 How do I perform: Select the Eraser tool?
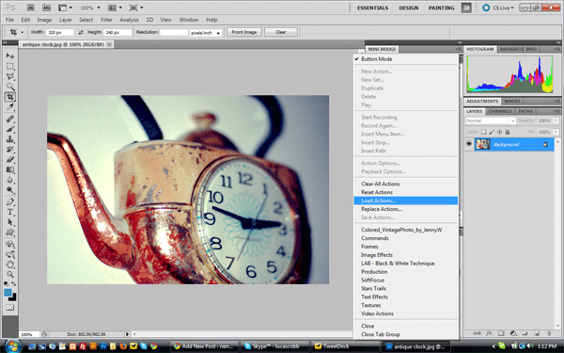pyautogui.click(x=10, y=159)
